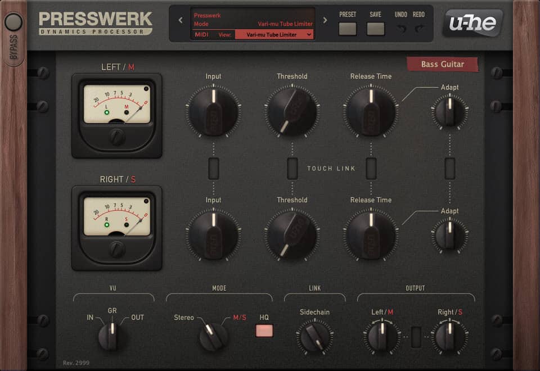Click calibration screw under Left VU meter
This screenshot has height=371, width=540.
point(117,137)
